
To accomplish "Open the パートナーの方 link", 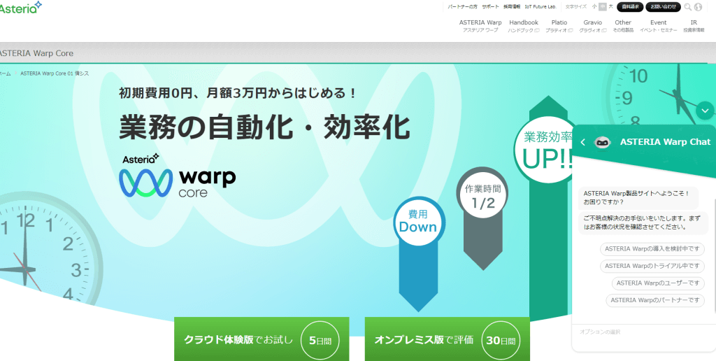I will point(463,7).
